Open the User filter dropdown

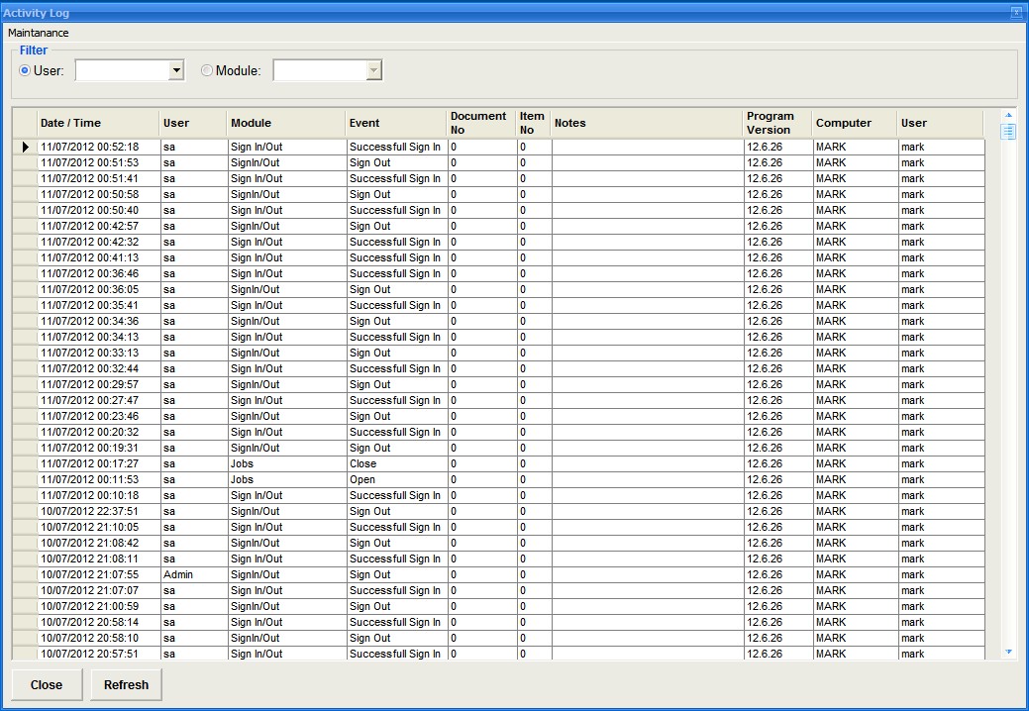coord(176,70)
